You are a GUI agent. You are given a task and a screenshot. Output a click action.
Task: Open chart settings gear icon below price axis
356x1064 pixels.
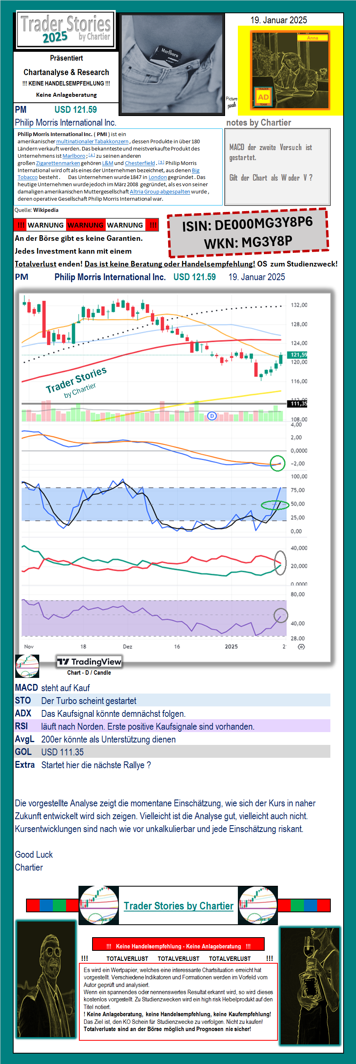point(301,647)
